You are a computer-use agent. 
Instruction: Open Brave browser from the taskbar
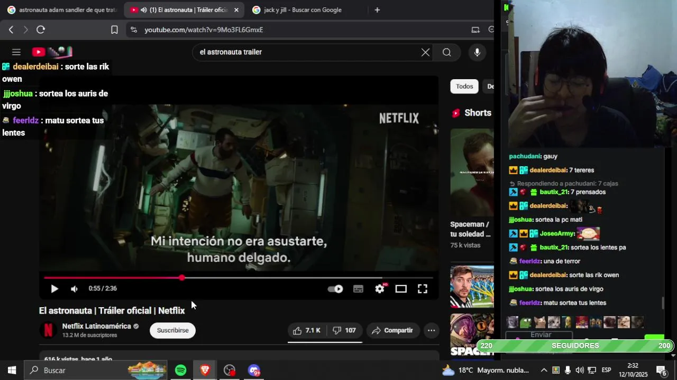point(205,370)
